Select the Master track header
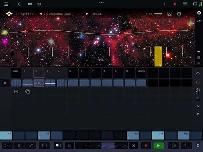 [141, 73]
